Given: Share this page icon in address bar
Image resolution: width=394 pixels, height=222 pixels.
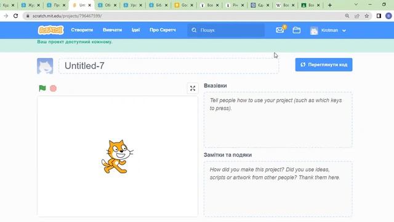Looking at the screenshot, I should tap(357, 16).
